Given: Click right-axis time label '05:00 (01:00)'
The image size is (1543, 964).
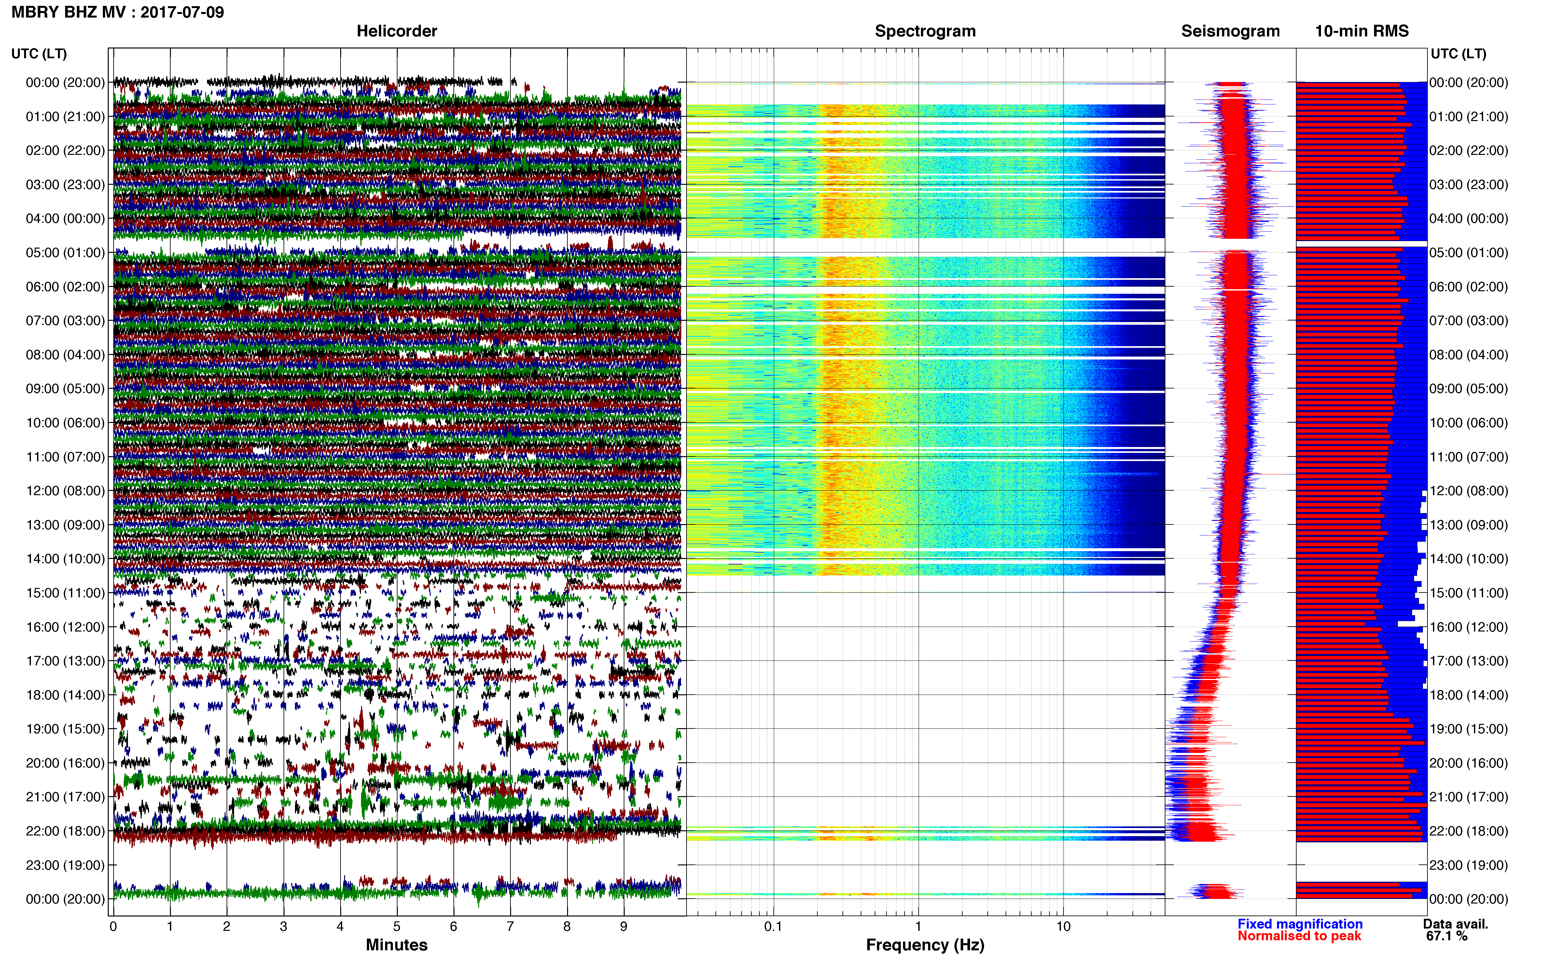Looking at the screenshot, I should click(1469, 252).
